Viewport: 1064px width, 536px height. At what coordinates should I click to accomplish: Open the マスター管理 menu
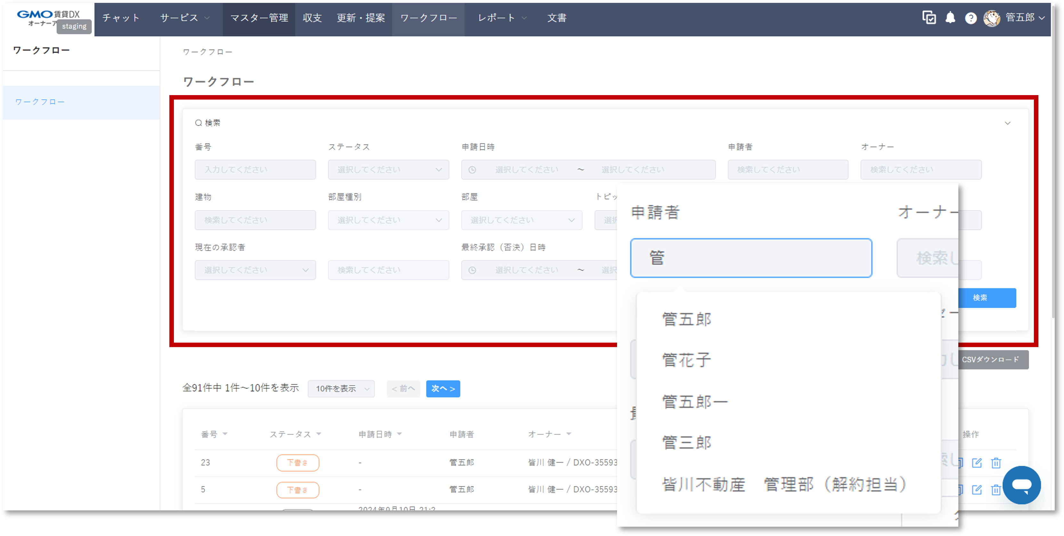coord(259,18)
